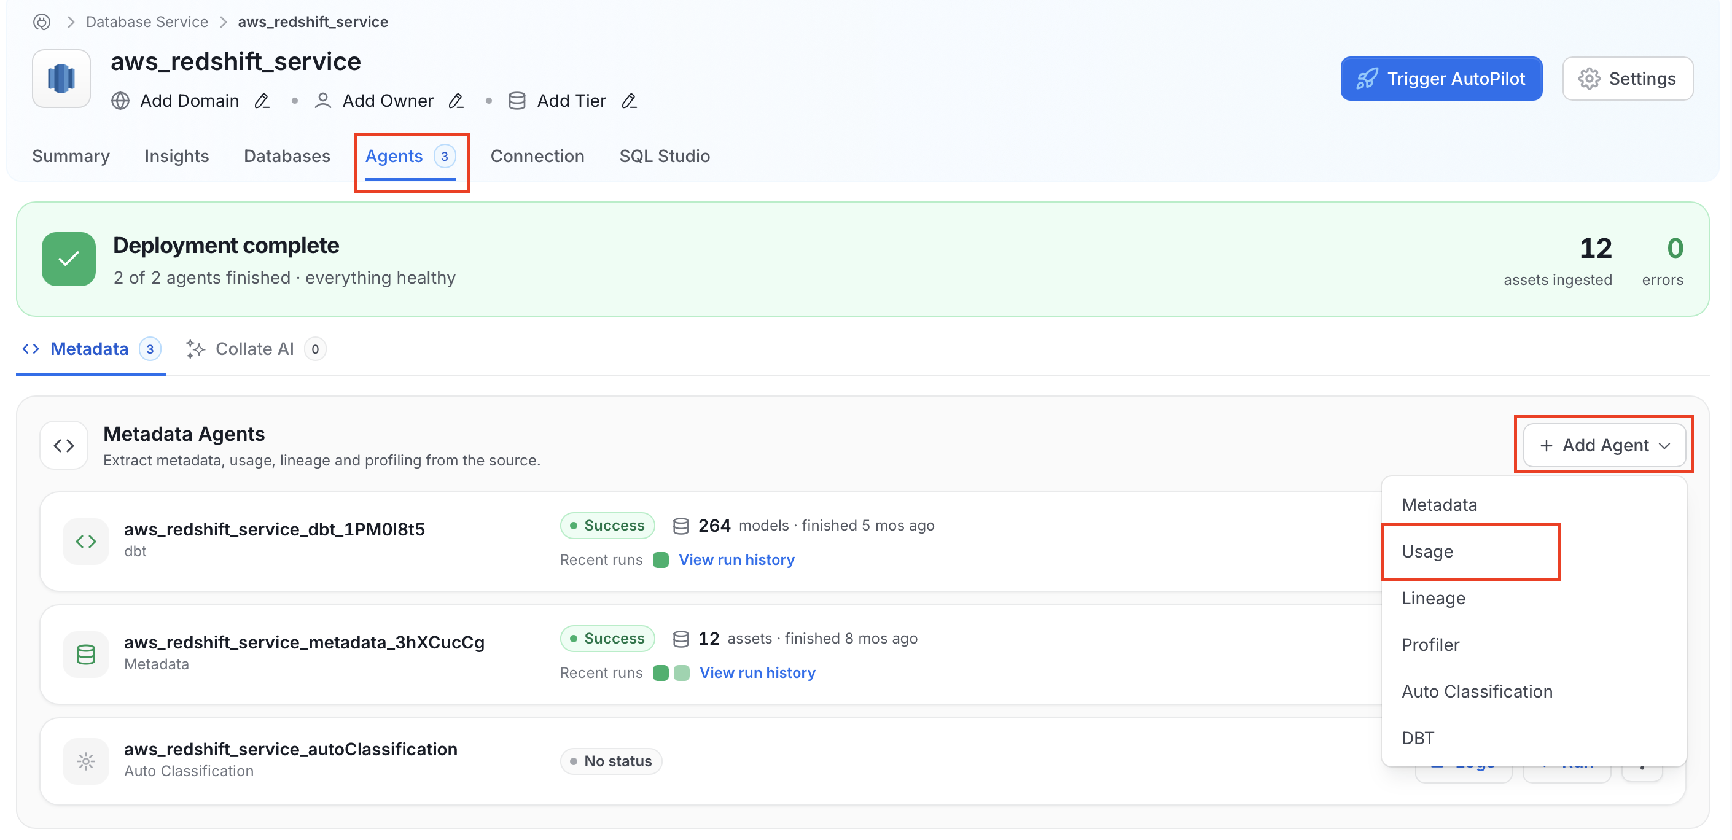The width and height of the screenshot is (1732, 840).
Task: Click the aws_redshift_service_dbt_1PM0I8t5 agent name
Action: click(x=275, y=529)
